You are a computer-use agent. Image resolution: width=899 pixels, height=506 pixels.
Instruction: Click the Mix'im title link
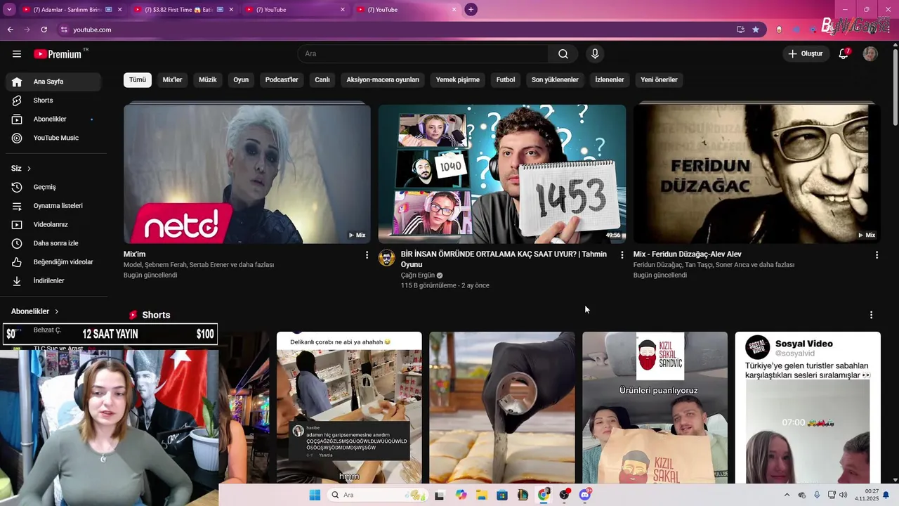[x=135, y=254]
